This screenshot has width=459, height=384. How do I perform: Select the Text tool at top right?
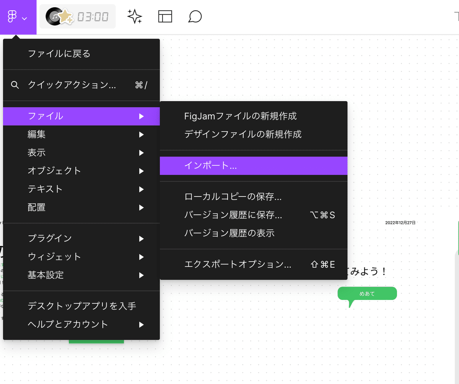(x=456, y=16)
